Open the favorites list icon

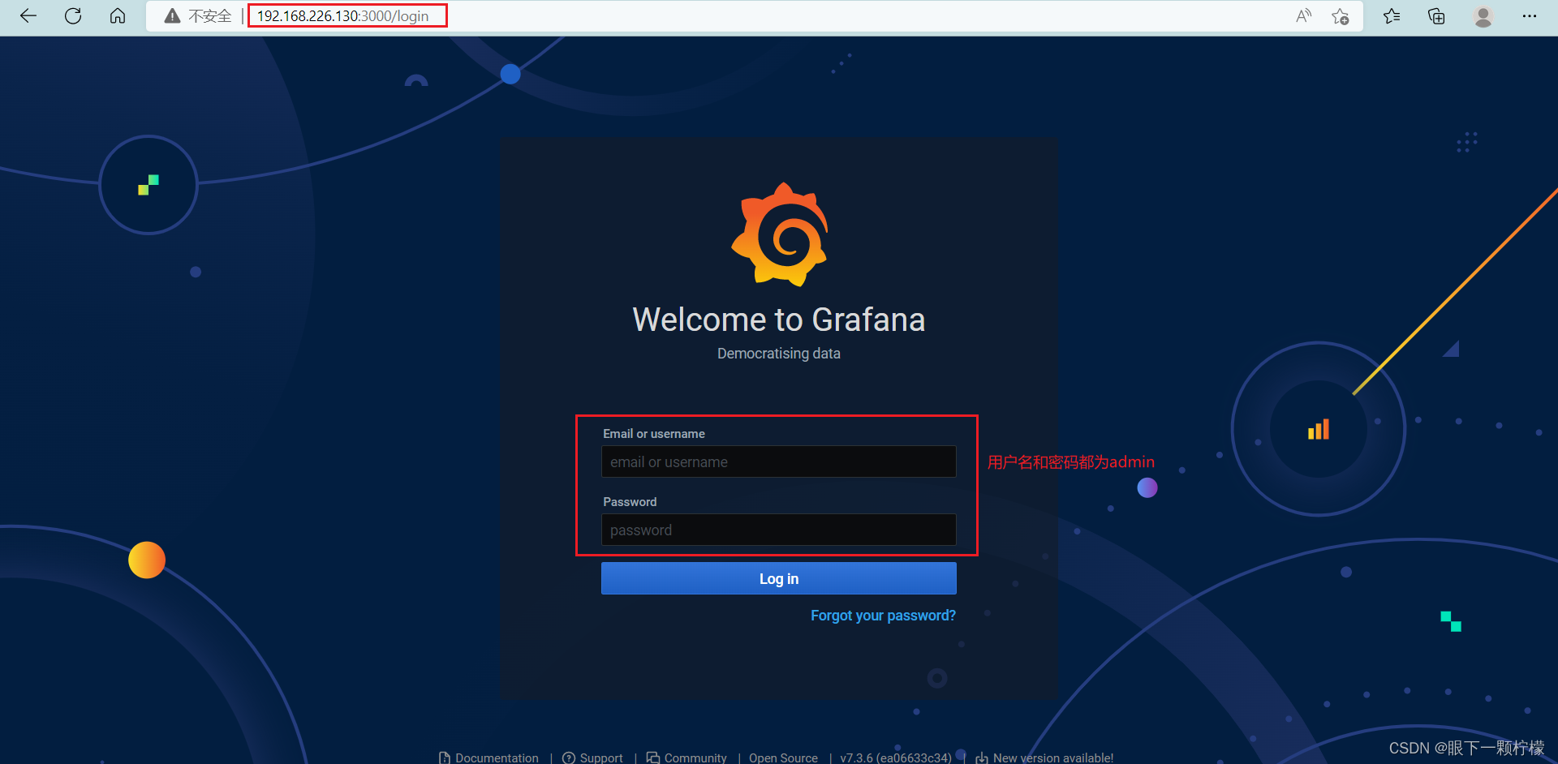pos(1392,16)
